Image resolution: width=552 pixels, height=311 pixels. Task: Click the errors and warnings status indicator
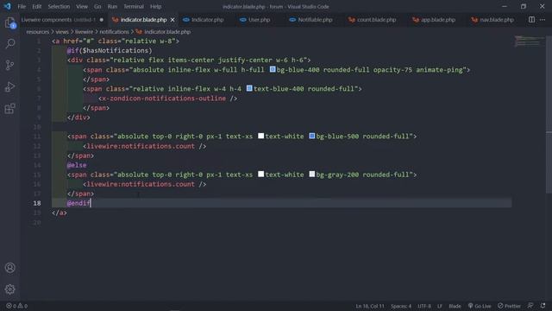tap(16, 306)
